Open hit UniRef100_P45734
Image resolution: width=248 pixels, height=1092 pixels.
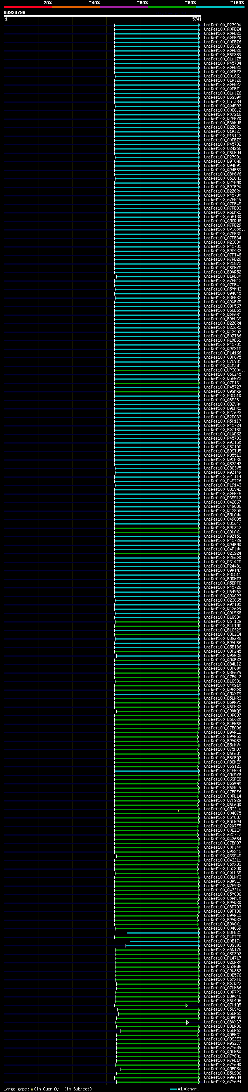222,63
